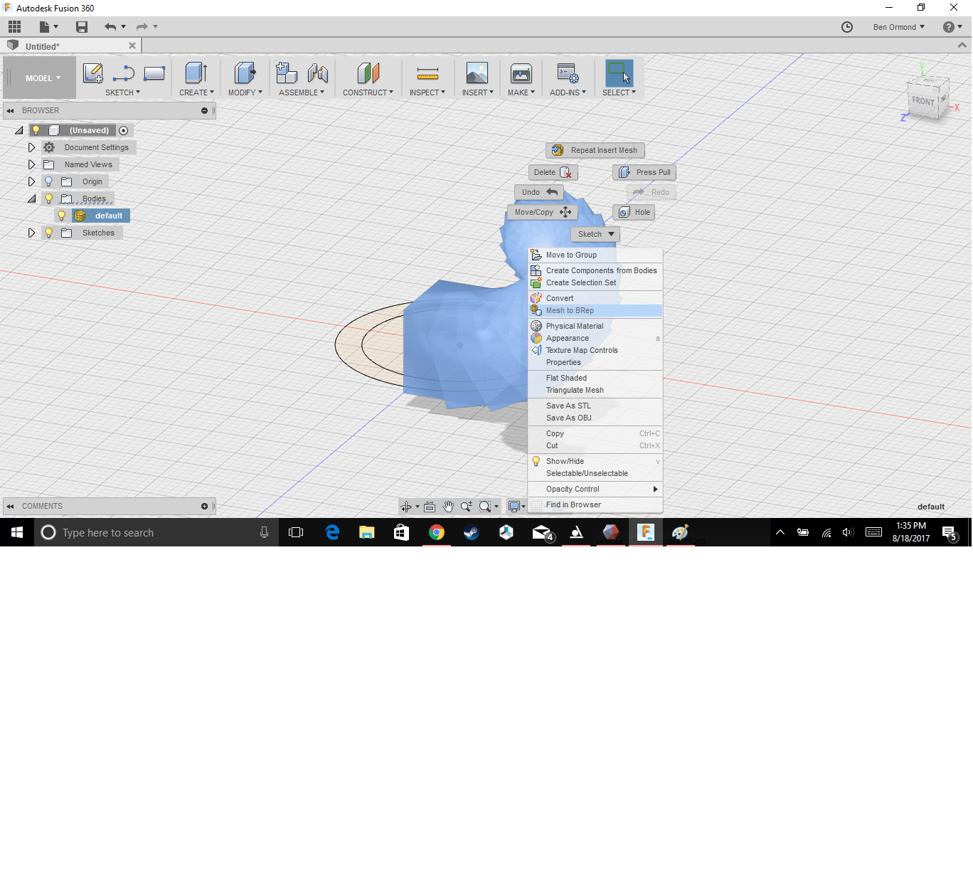Screen dimensions: 973x878
Task: Select the Pan hand tool
Action: point(448,507)
